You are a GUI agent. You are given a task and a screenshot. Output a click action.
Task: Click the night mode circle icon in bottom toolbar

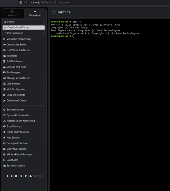(x=11, y=176)
